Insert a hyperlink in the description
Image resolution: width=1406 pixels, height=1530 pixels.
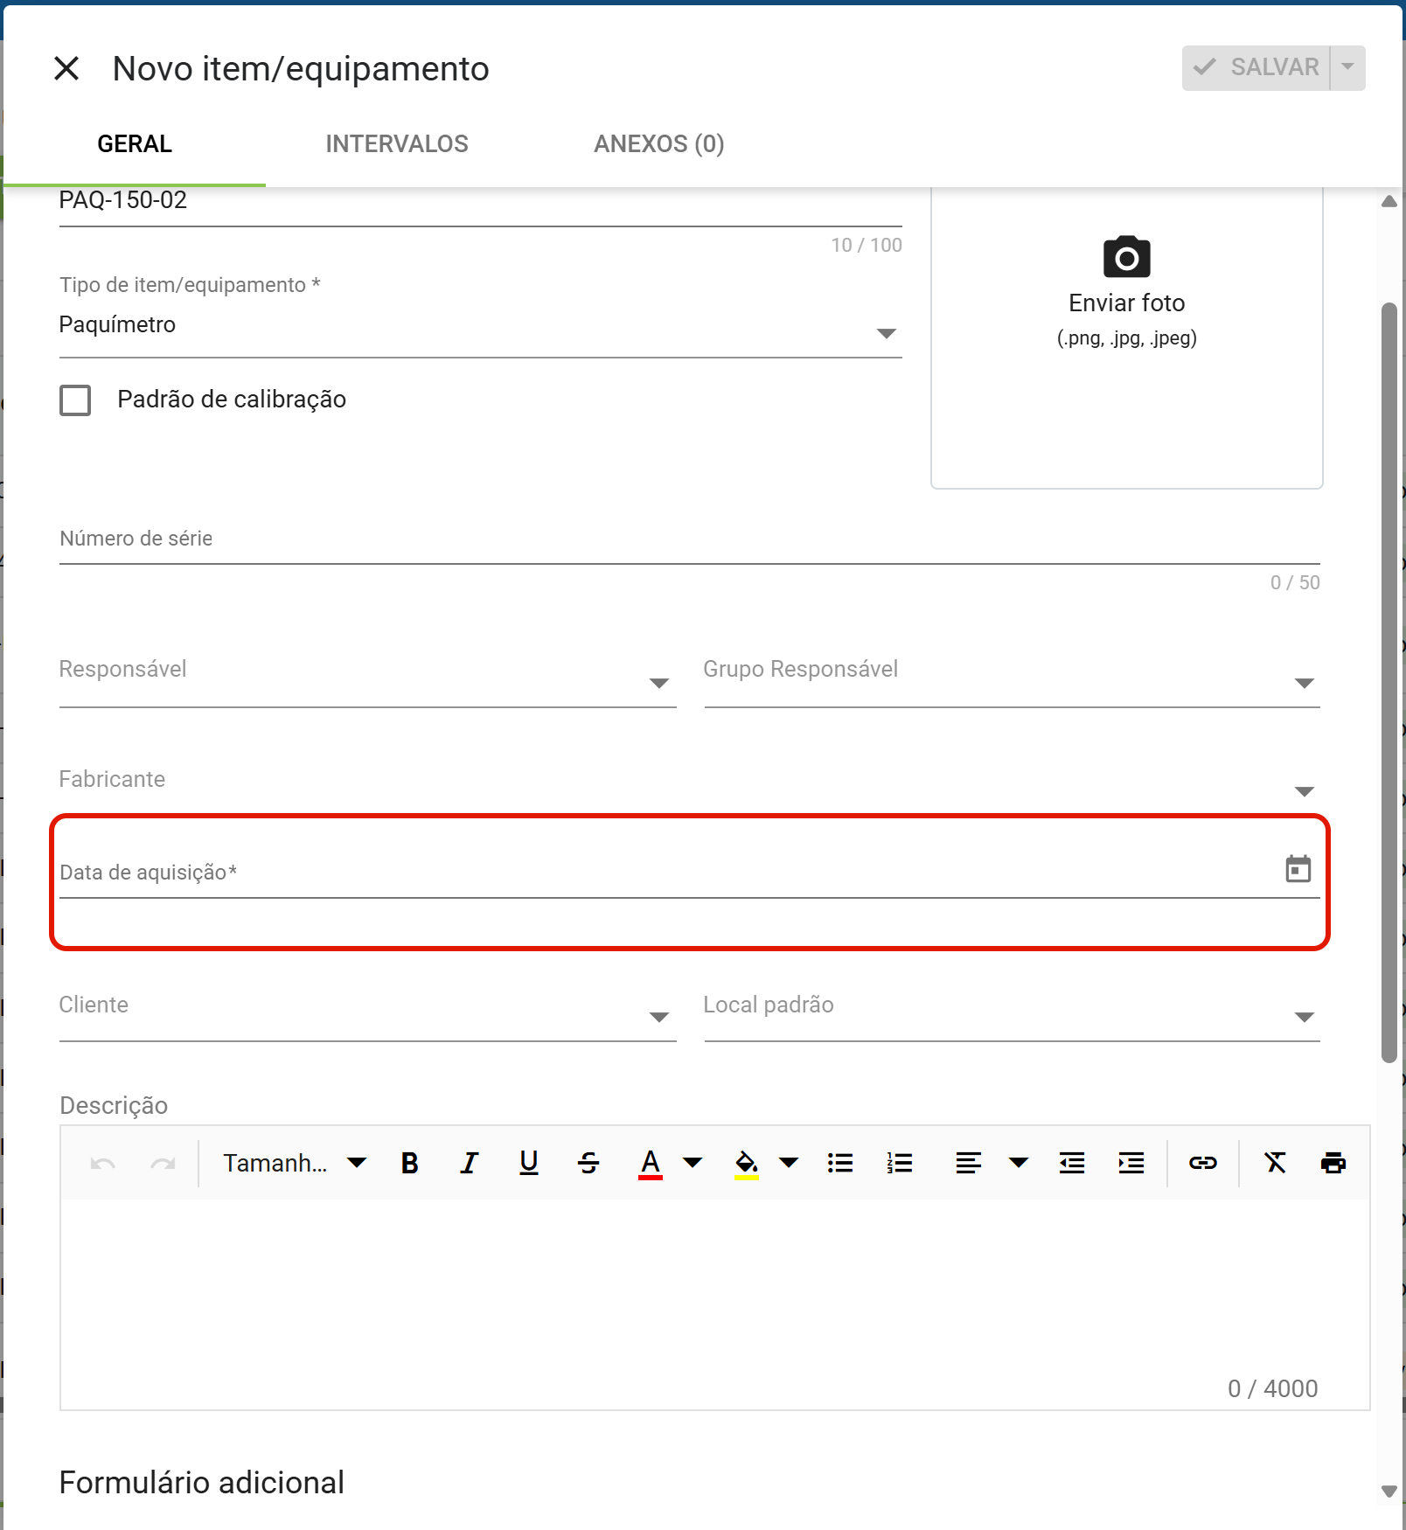(1203, 1163)
